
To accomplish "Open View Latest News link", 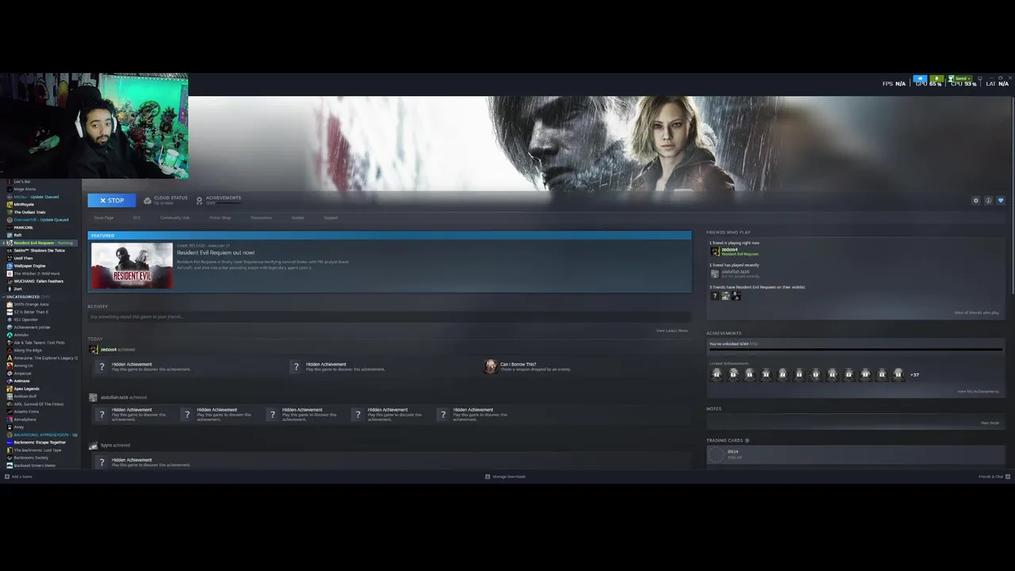I will pos(672,331).
